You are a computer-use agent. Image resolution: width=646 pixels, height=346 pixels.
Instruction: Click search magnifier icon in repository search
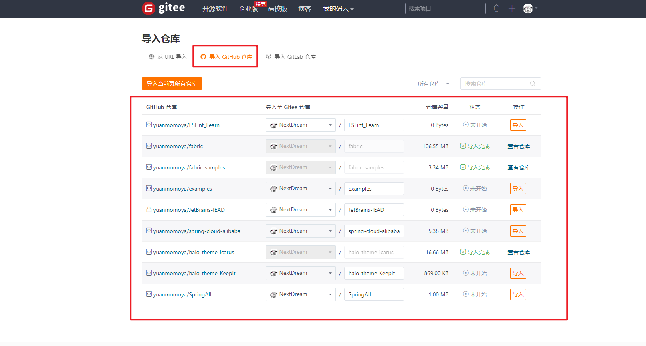coord(533,84)
